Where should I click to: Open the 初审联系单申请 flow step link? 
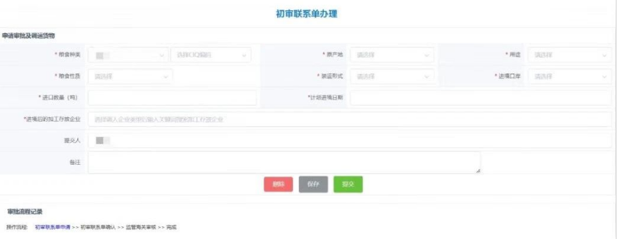52,227
